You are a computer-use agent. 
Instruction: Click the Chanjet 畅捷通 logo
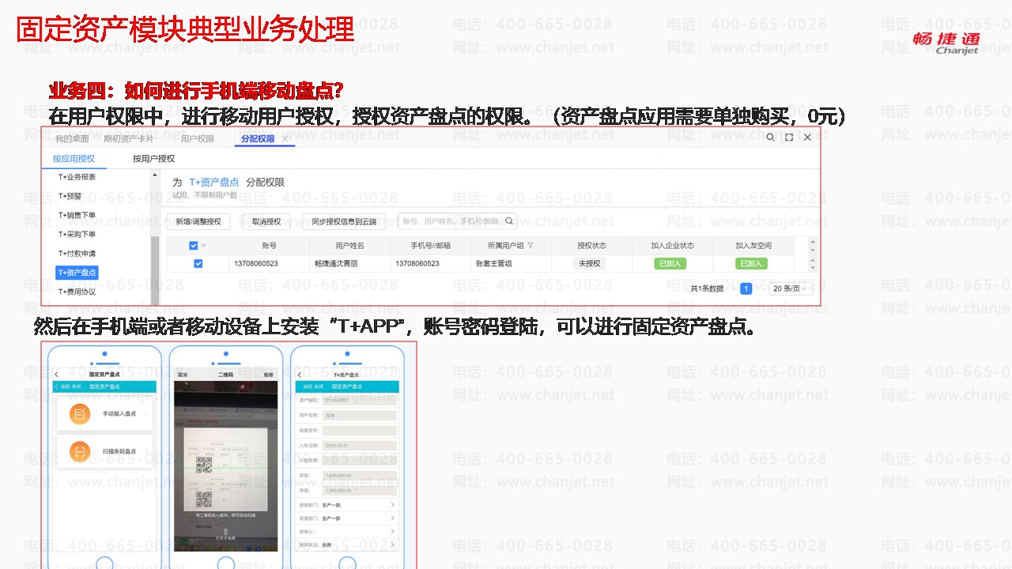pos(946,43)
